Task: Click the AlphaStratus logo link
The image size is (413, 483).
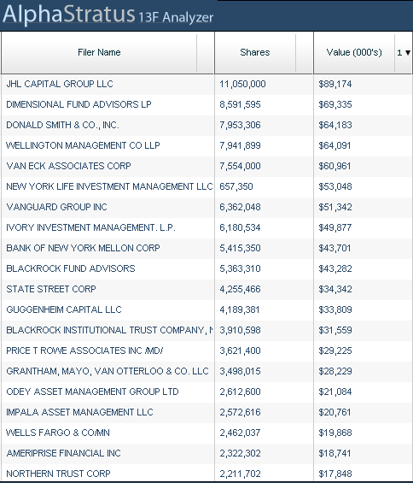Action: tap(69, 15)
